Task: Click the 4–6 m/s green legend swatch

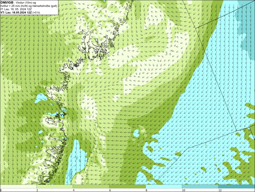Action: click(x=91, y=186)
